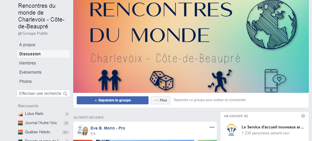Click the Groupe Public globe icon
312x141 pixels.
coord(20,34)
